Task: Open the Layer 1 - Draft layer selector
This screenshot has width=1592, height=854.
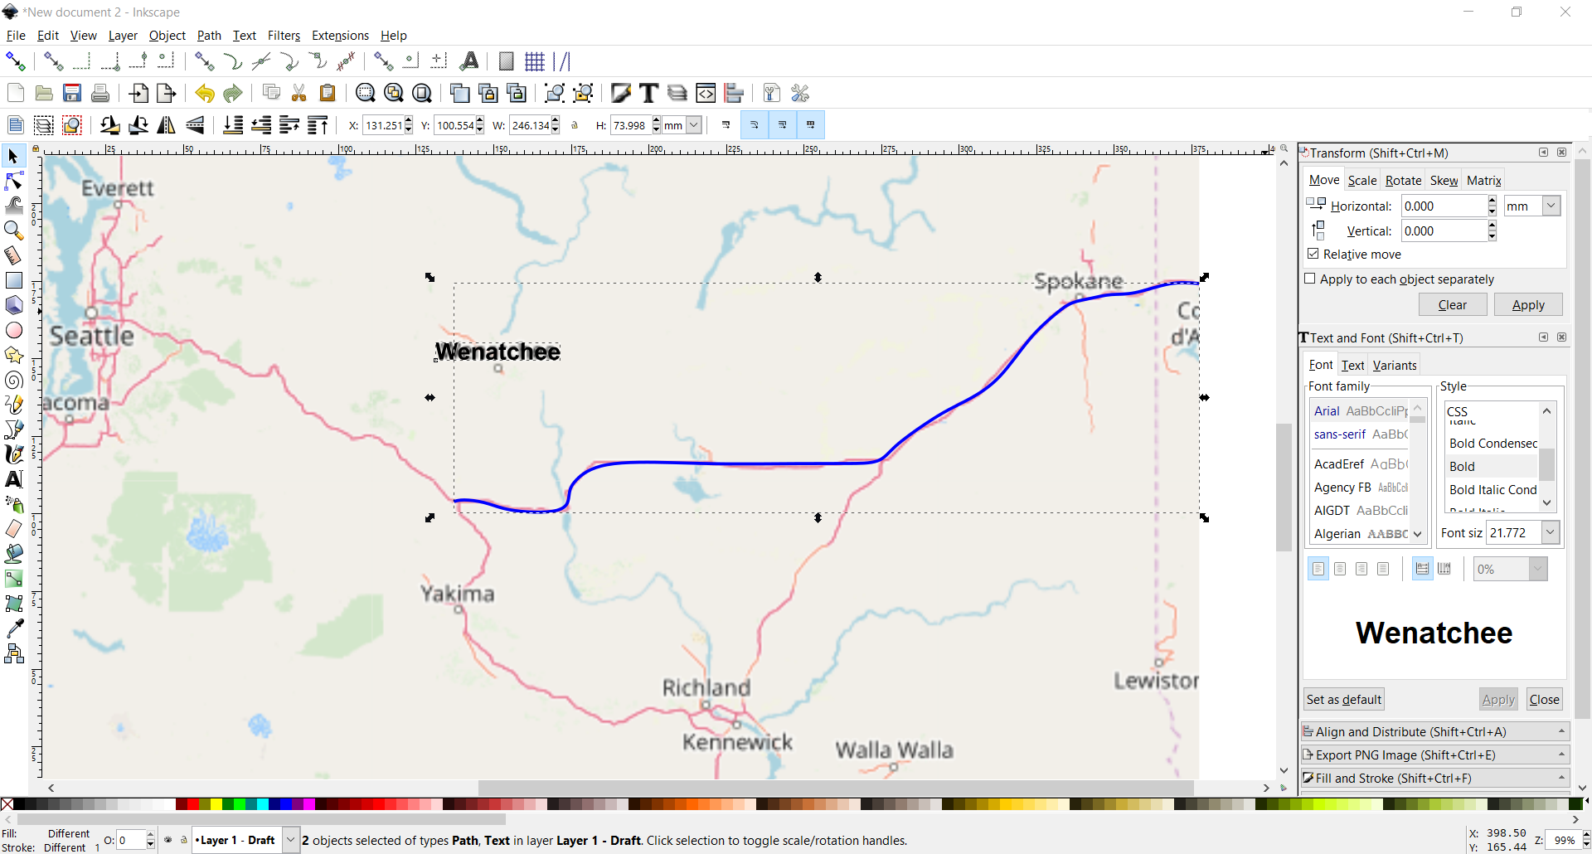Action: coord(289,840)
